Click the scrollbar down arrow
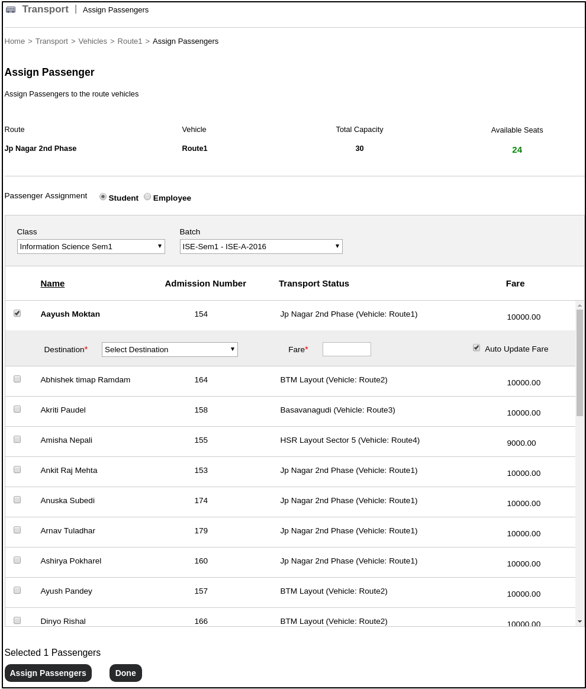 tap(579, 622)
